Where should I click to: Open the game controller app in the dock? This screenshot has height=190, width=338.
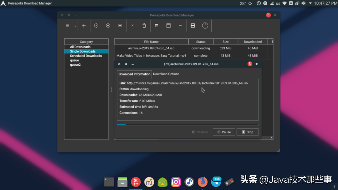229,182
